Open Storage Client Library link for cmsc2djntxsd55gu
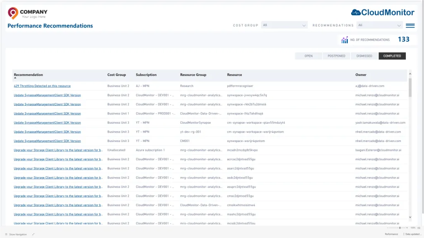The height and width of the screenshot is (238, 424). click(58, 196)
